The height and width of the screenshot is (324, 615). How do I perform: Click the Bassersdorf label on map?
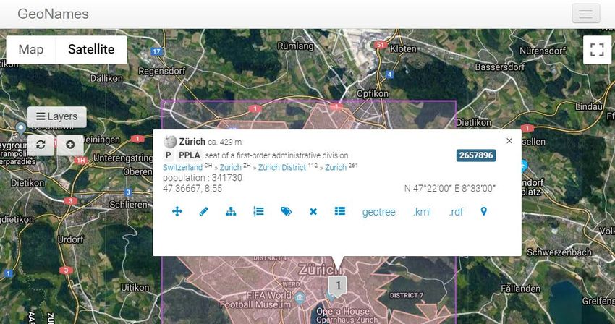(x=500, y=67)
